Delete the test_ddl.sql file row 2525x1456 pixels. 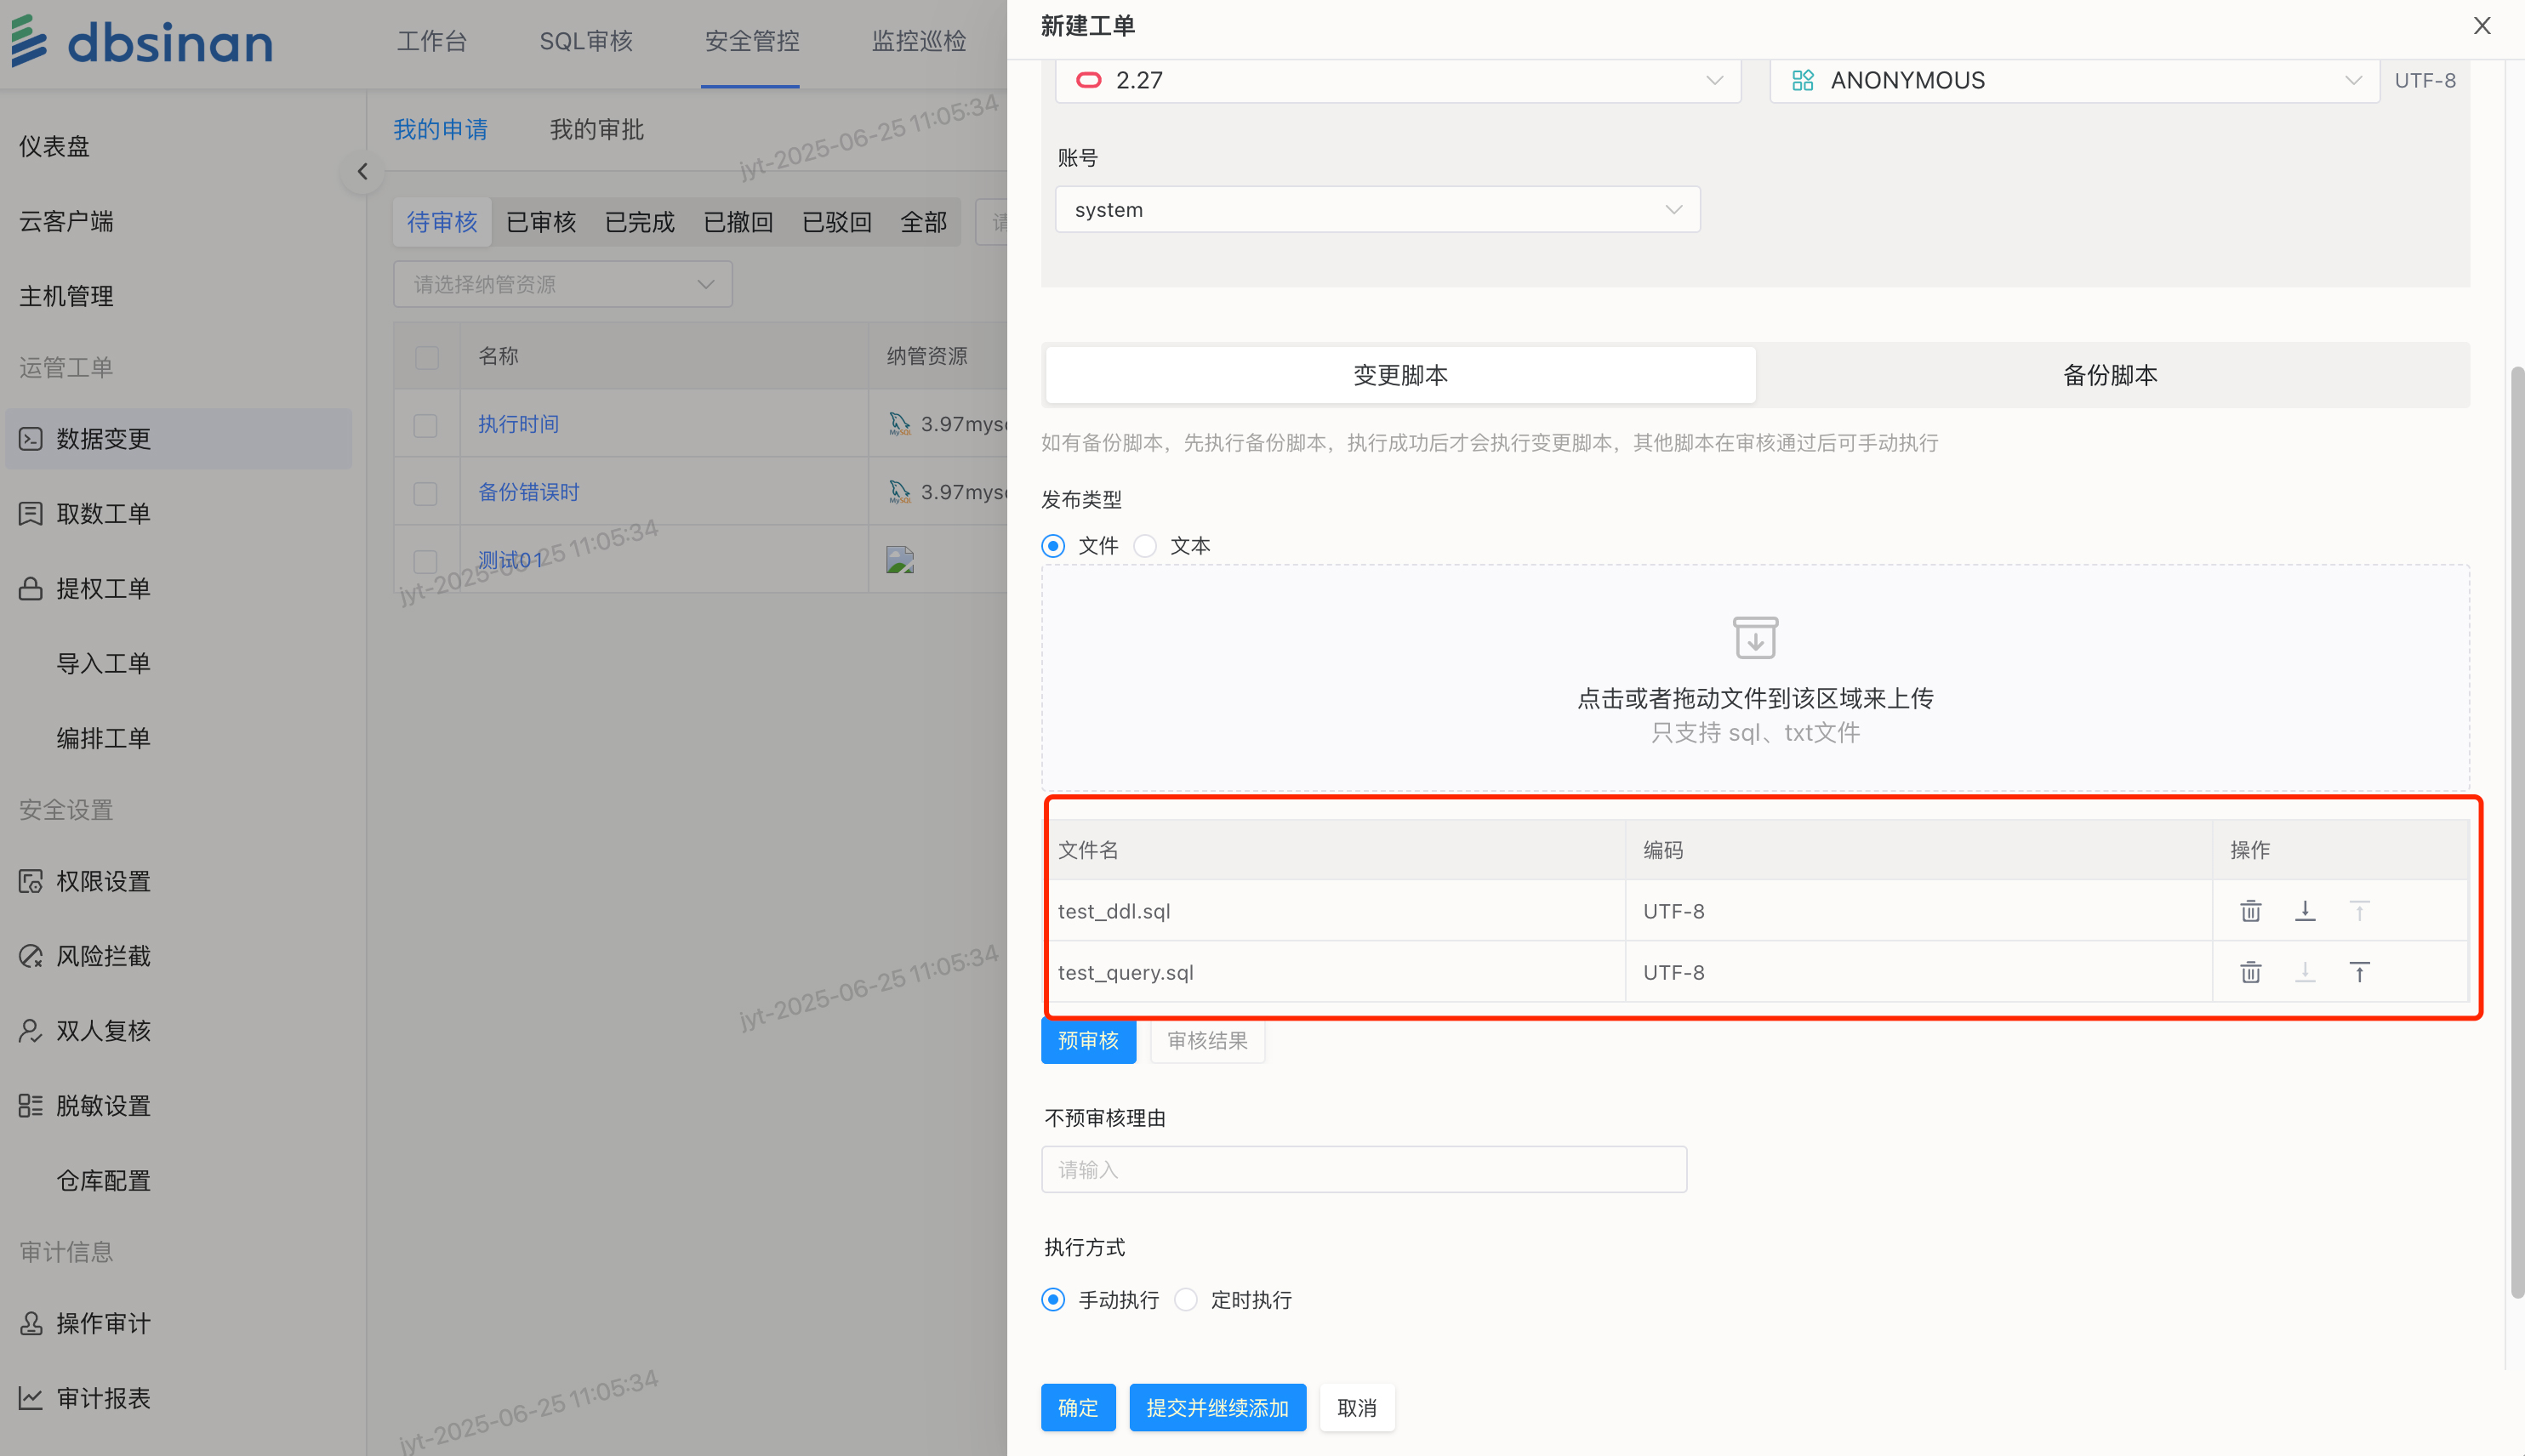click(x=2250, y=911)
